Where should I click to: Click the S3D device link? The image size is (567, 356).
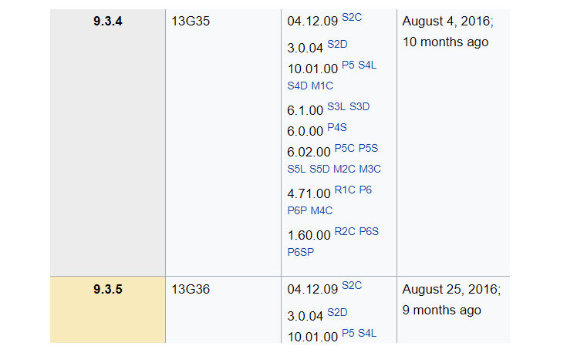click(359, 106)
